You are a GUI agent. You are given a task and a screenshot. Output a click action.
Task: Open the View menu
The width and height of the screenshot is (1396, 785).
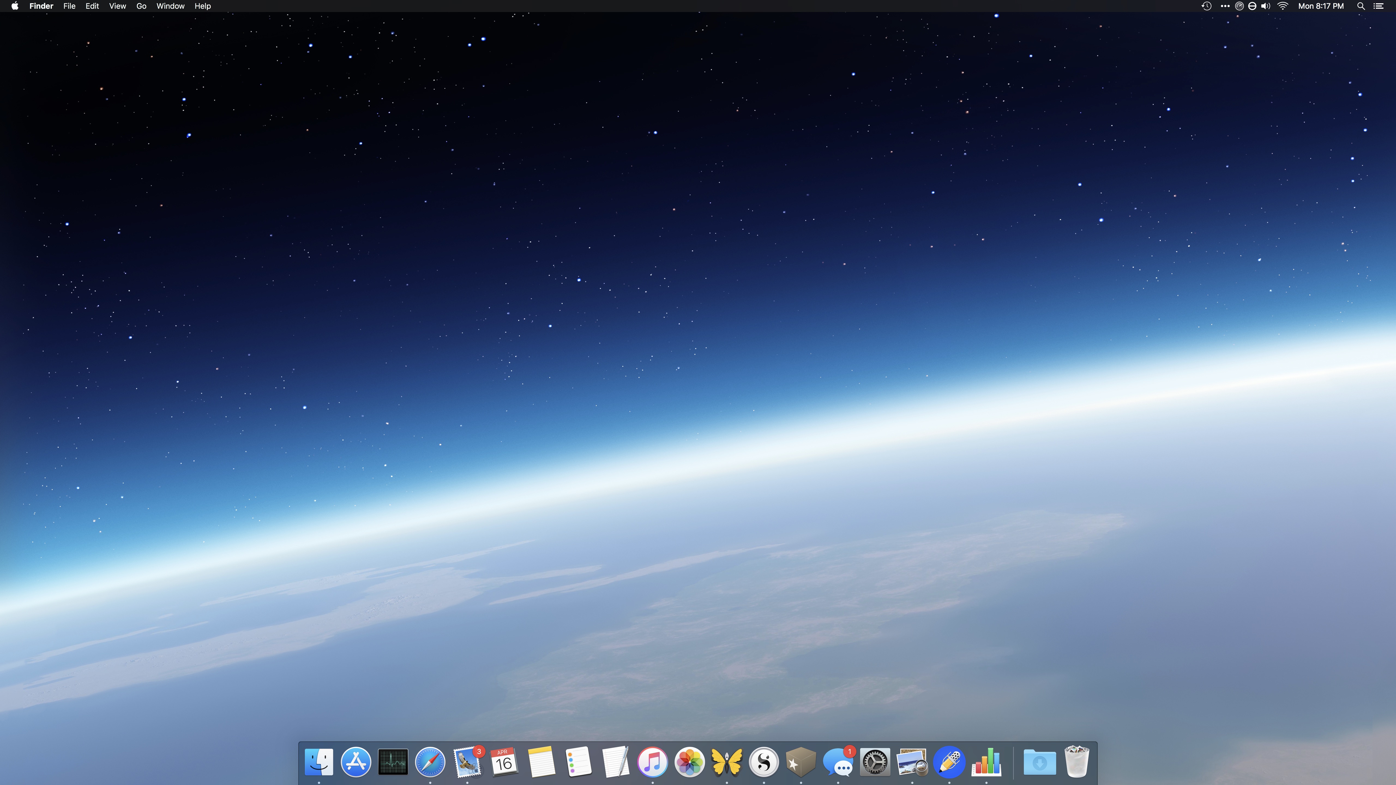pyautogui.click(x=118, y=6)
